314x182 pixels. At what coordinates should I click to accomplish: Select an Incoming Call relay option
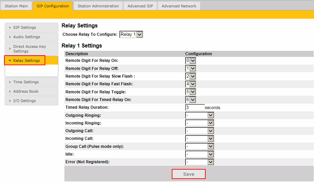199,139
